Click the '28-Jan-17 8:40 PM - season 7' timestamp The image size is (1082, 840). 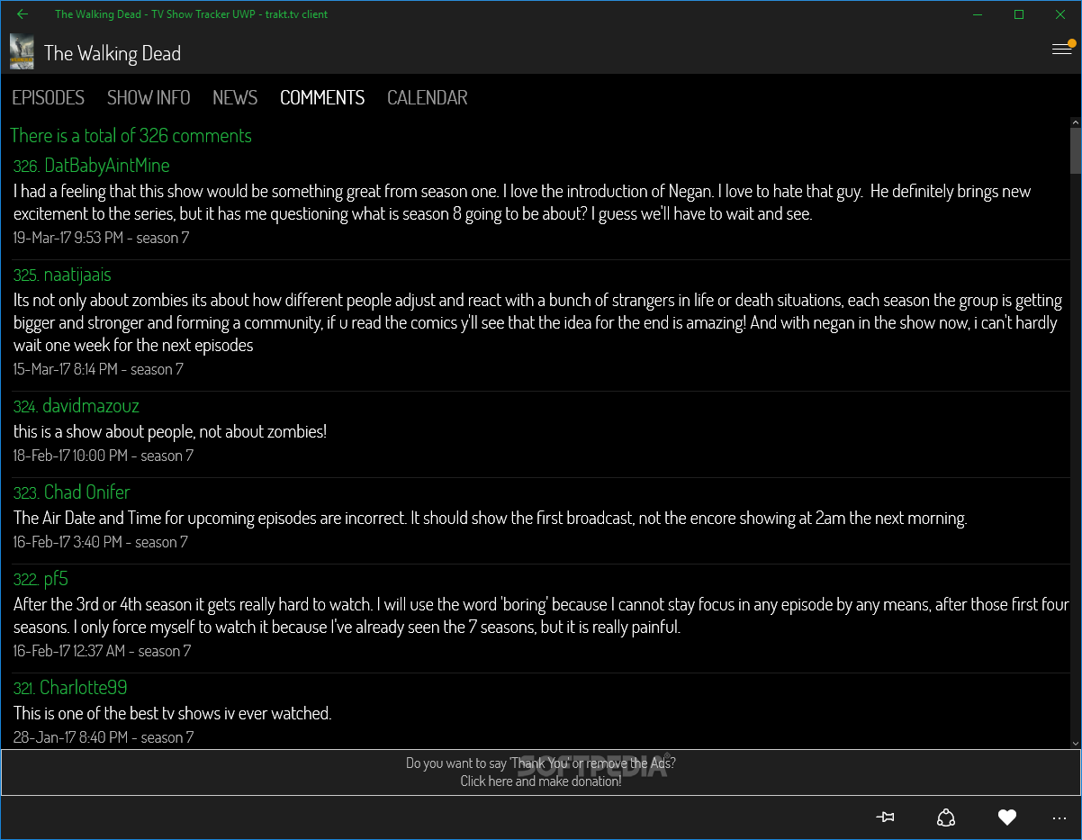104,737
